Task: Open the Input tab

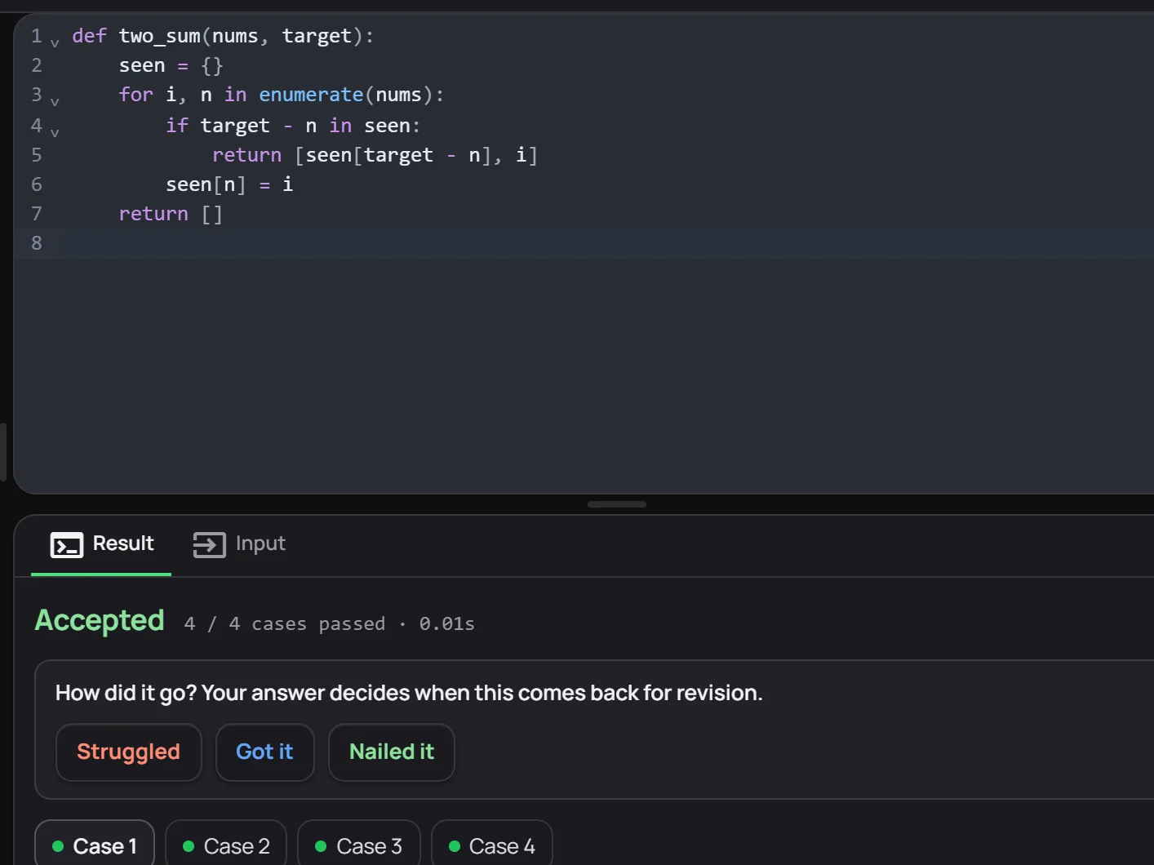Action: 239,544
